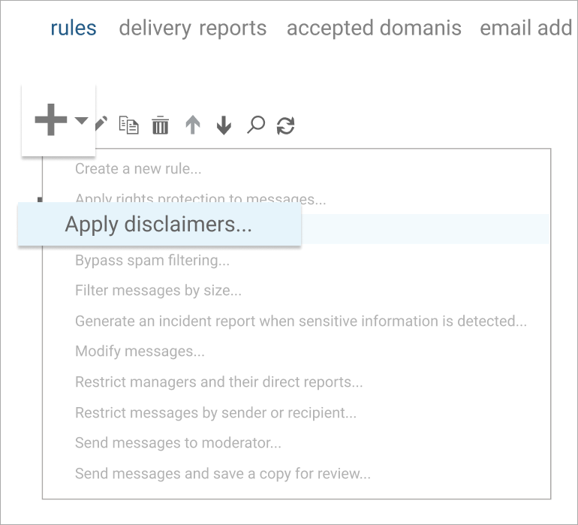Choose Bypass spam filtering...
This screenshot has height=525, width=578.
pos(152,261)
